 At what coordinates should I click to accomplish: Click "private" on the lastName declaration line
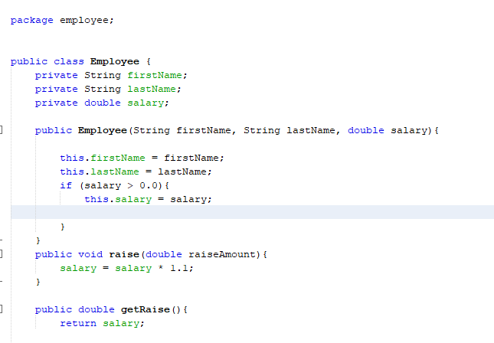pyautogui.click(x=57, y=90)
